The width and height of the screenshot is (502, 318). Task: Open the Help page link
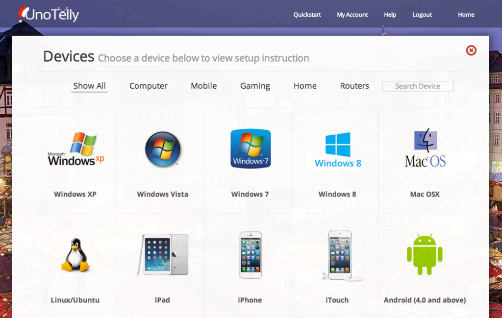pos(390,15)
